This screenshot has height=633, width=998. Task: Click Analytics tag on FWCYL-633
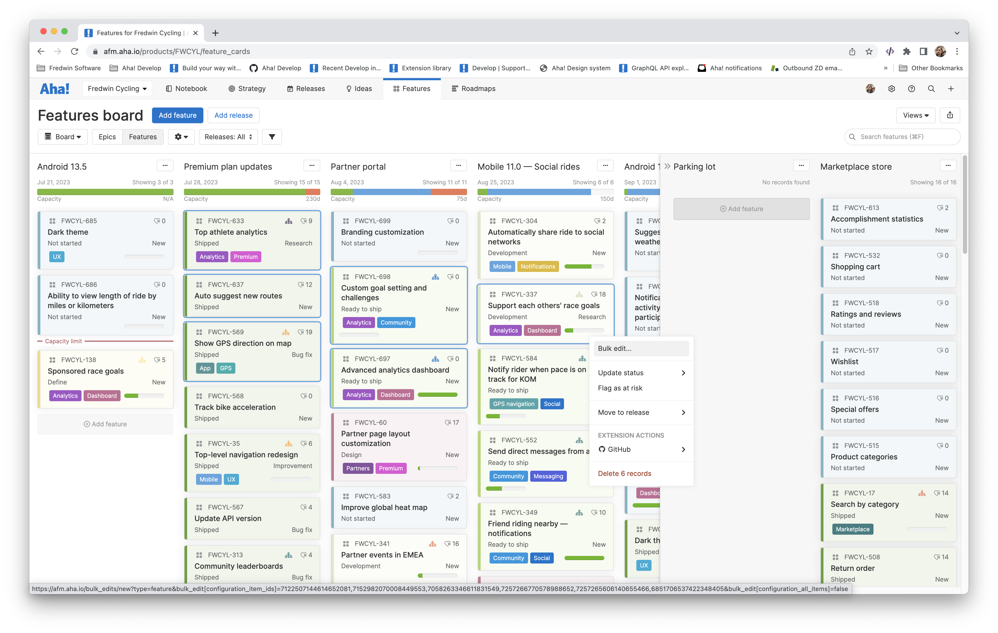tap(212, 257)
